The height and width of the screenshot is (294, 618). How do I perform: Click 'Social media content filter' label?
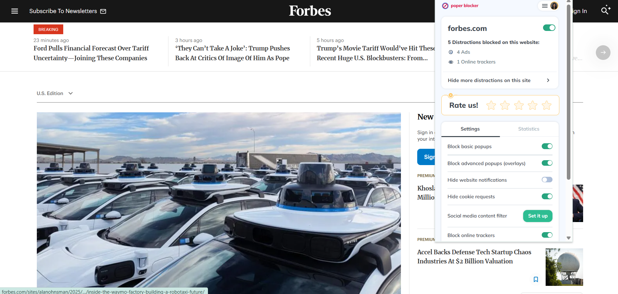tap(477, 216)
